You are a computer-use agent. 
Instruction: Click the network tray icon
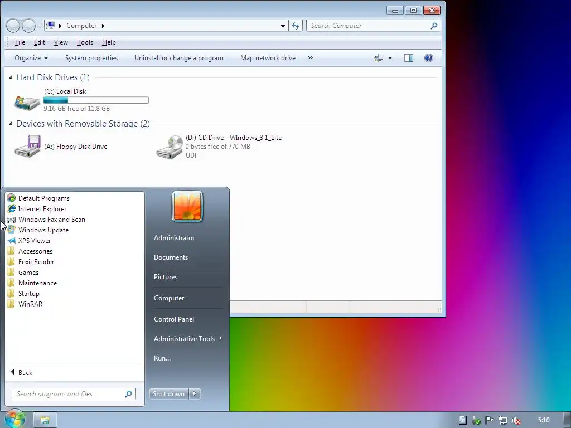503,420
